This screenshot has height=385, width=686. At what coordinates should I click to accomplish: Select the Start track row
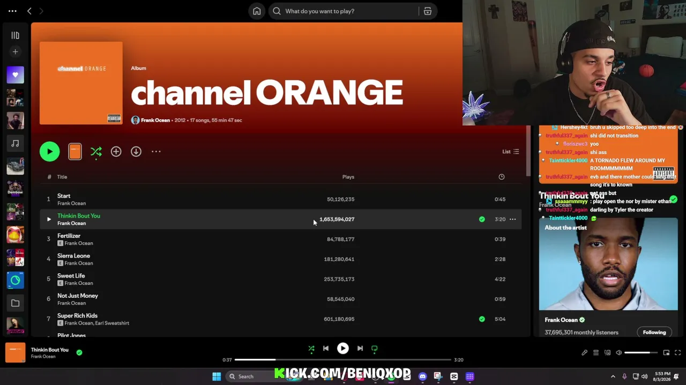[x=281, y=199]
